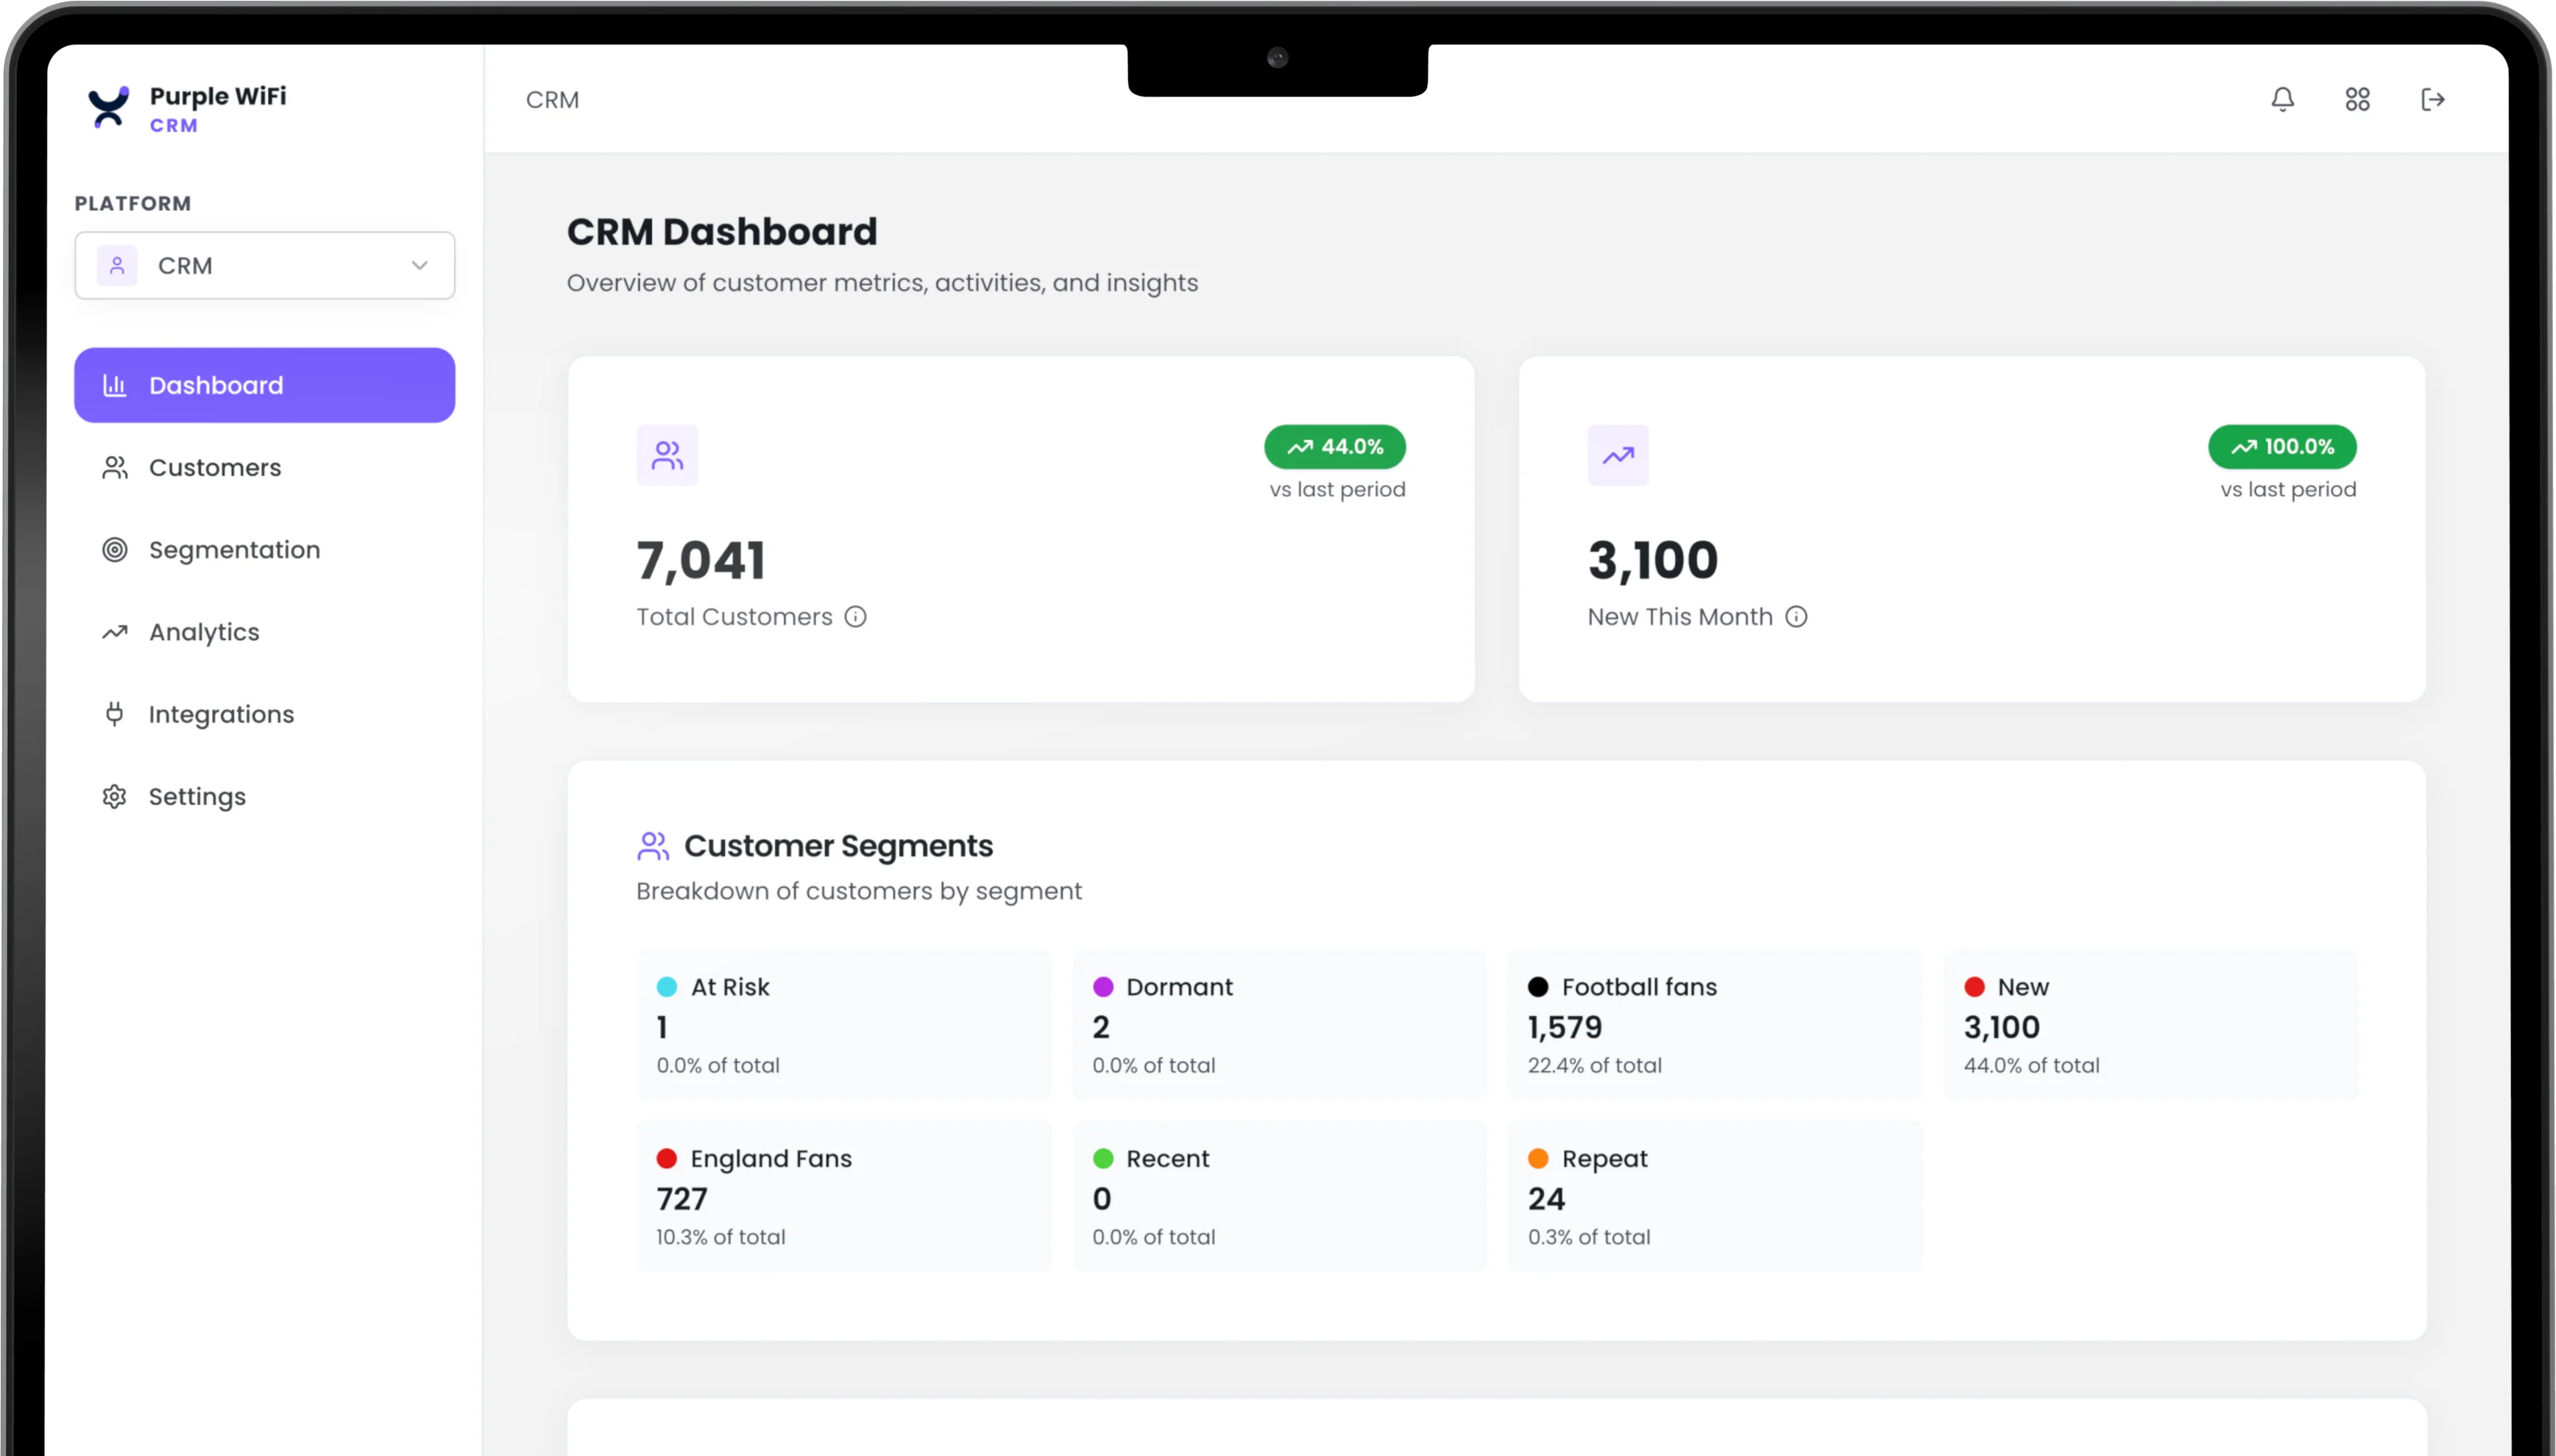Screen dimensions: 2556x1456
Task: Click the CRM Dashboard heading
Action: (722, 232)
